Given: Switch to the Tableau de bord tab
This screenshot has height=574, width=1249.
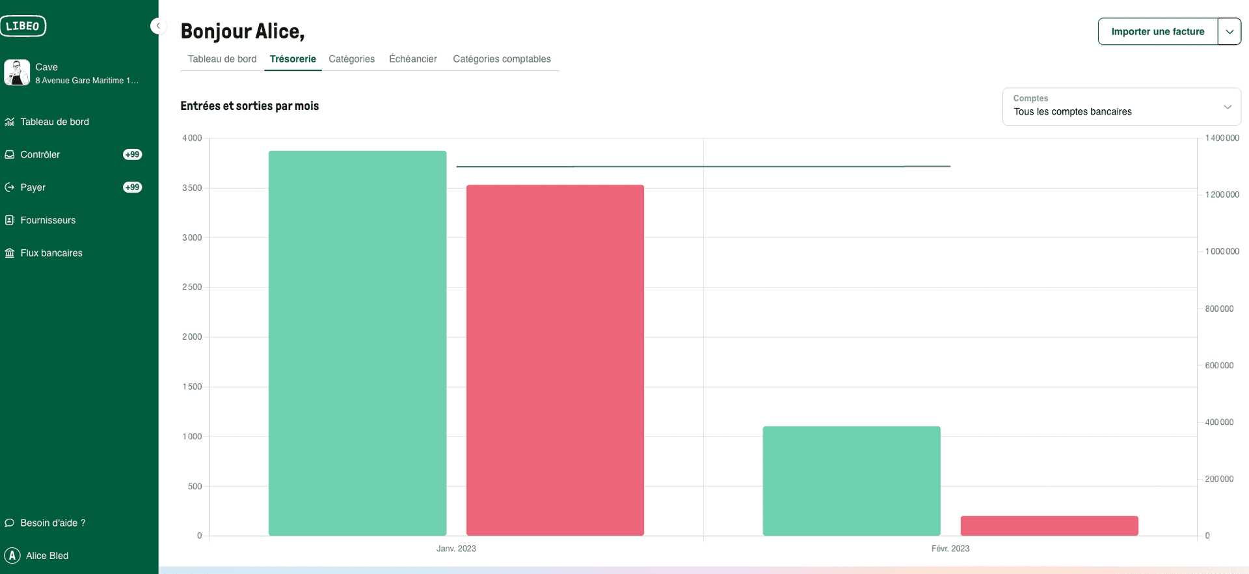Looking at the screenshot, I should point(222,59).
